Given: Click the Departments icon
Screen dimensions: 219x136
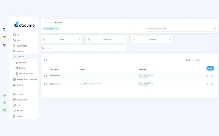Looking at the screenshot, I should coord(14,100).
